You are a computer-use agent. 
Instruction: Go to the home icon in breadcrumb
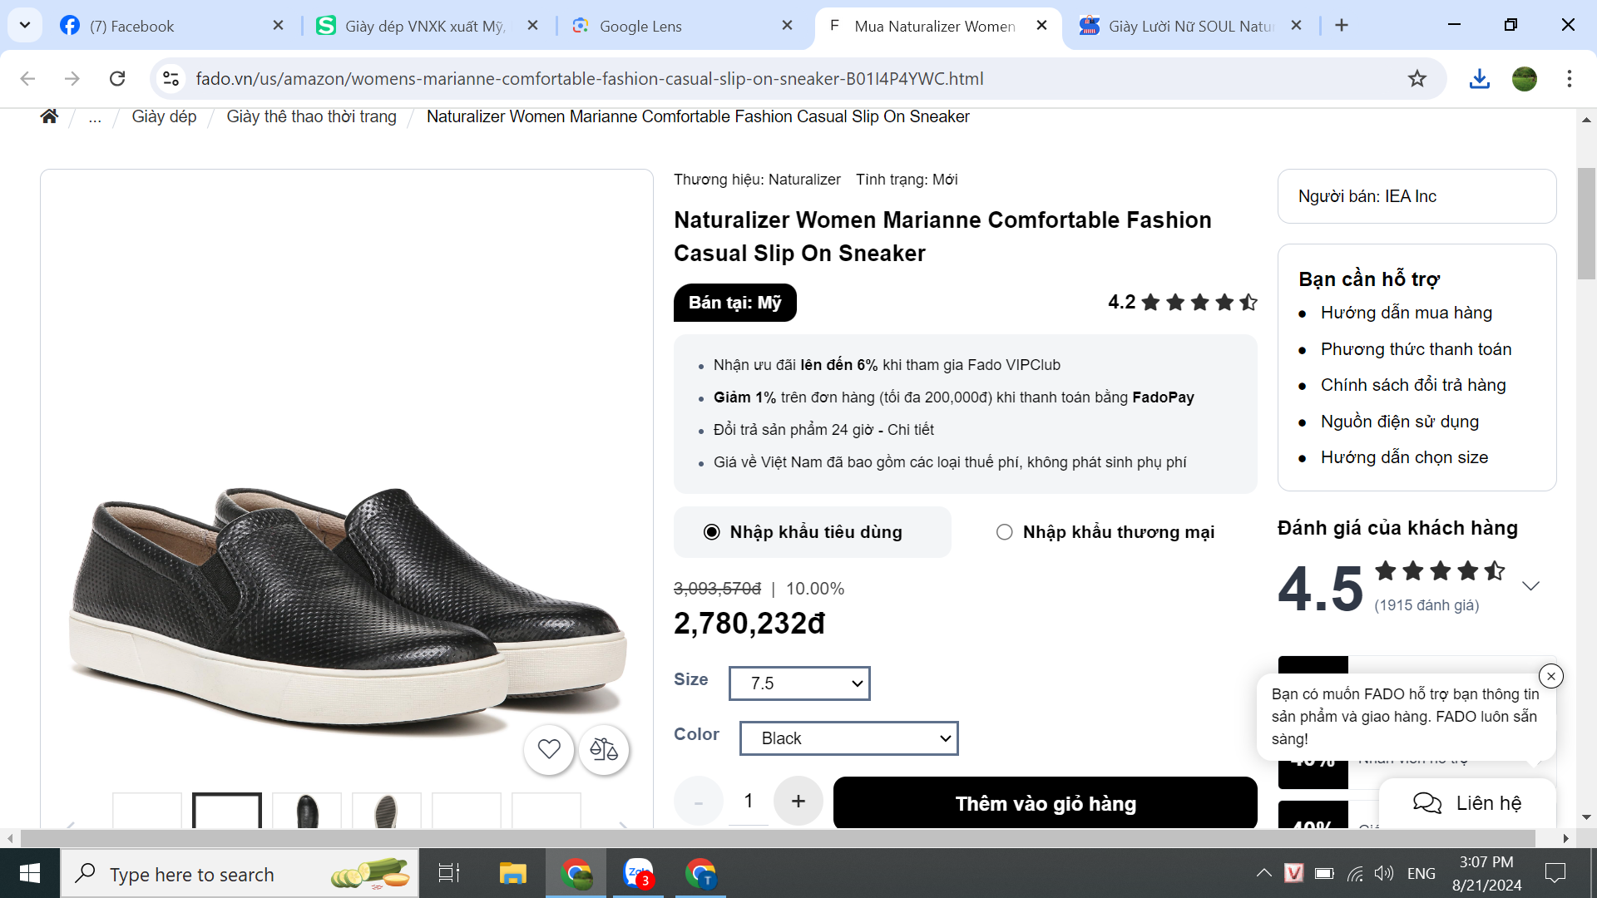(49, 116)
